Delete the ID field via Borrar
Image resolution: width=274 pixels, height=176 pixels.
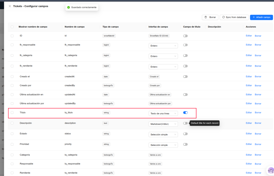(258, 36)
